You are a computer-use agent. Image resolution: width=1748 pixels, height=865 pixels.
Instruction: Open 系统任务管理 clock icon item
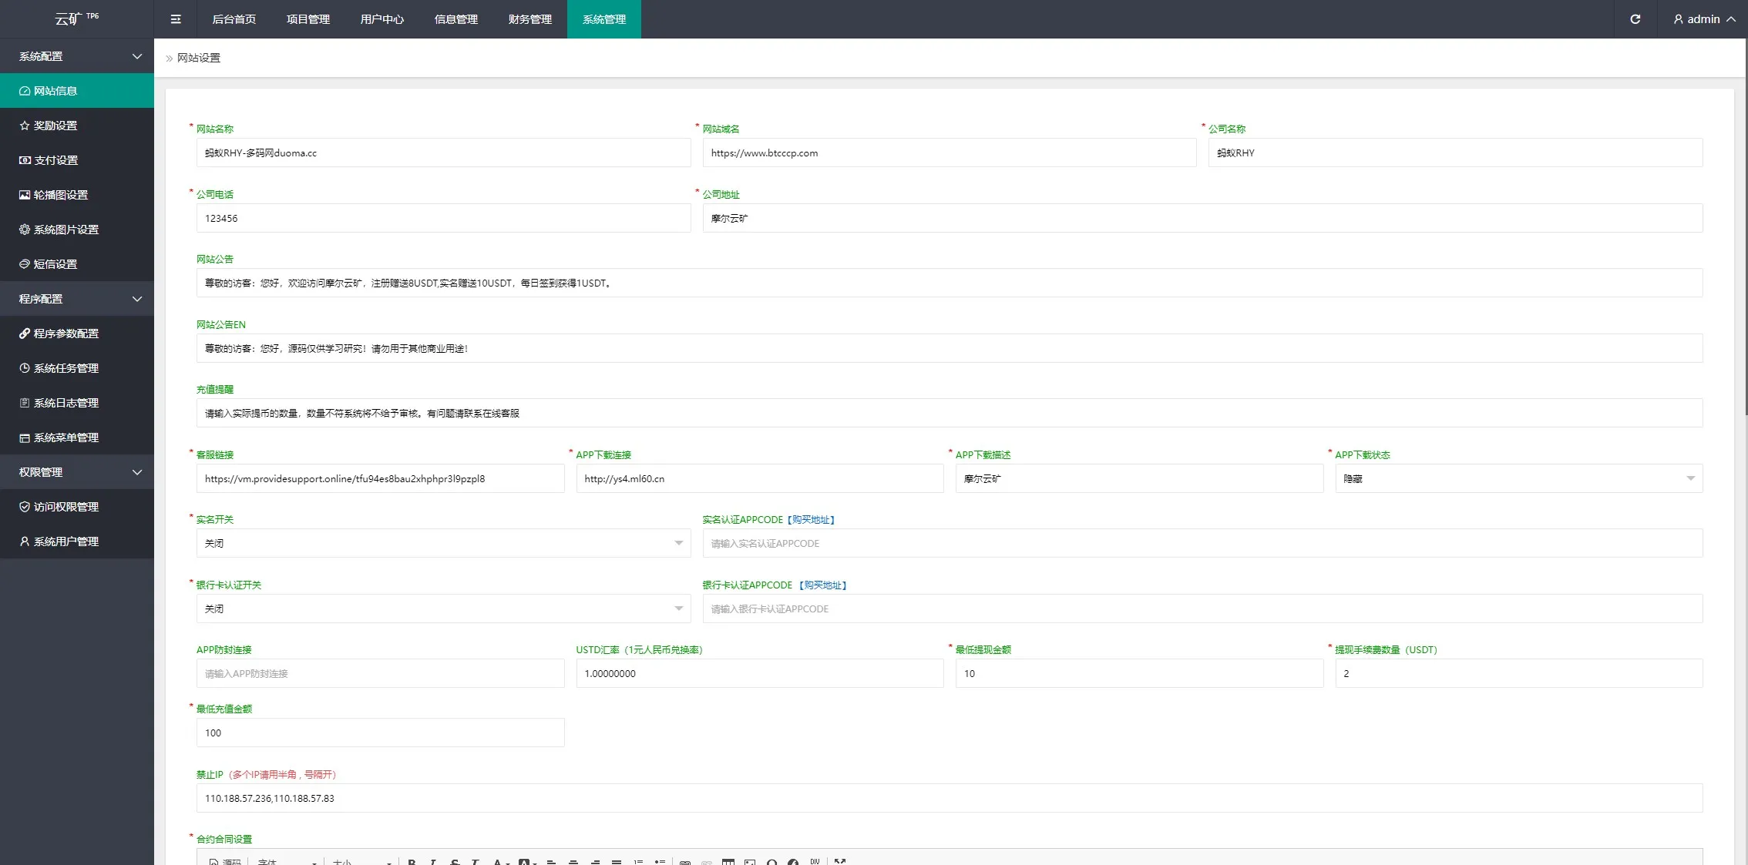pyautogui.click(x=66, y=368)
